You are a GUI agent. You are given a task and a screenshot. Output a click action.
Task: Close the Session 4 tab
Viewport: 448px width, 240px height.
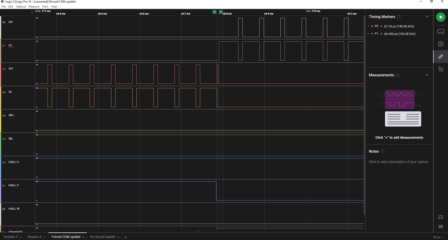pyautogui.click(x=45, y=237)
